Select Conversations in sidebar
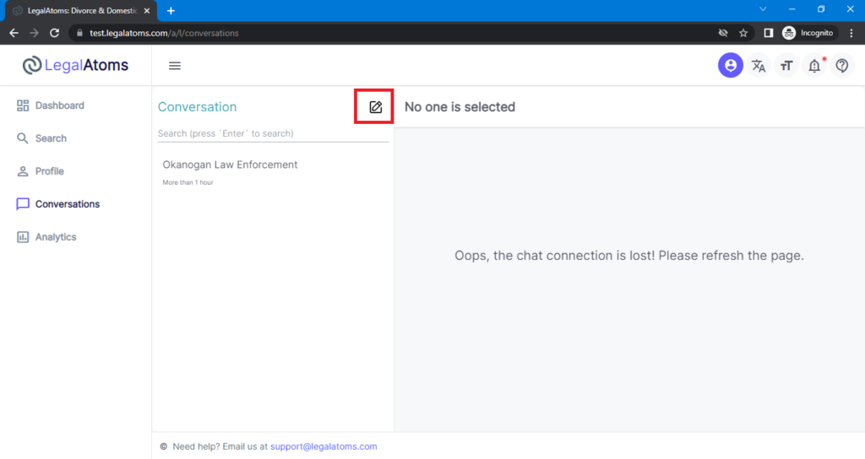 pos(58,204)
